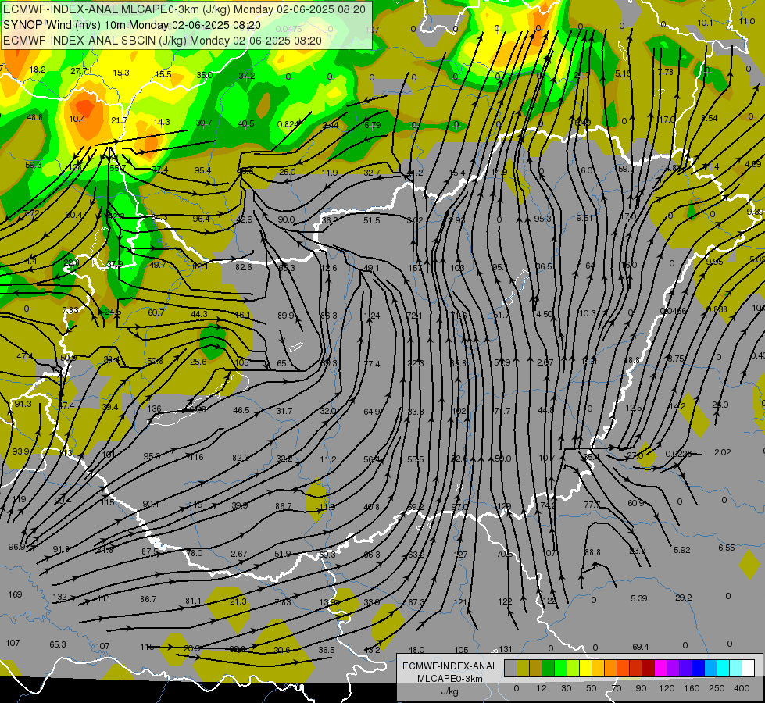Click the map value '9.51'

pyautogui.click(x=584, y=218)
